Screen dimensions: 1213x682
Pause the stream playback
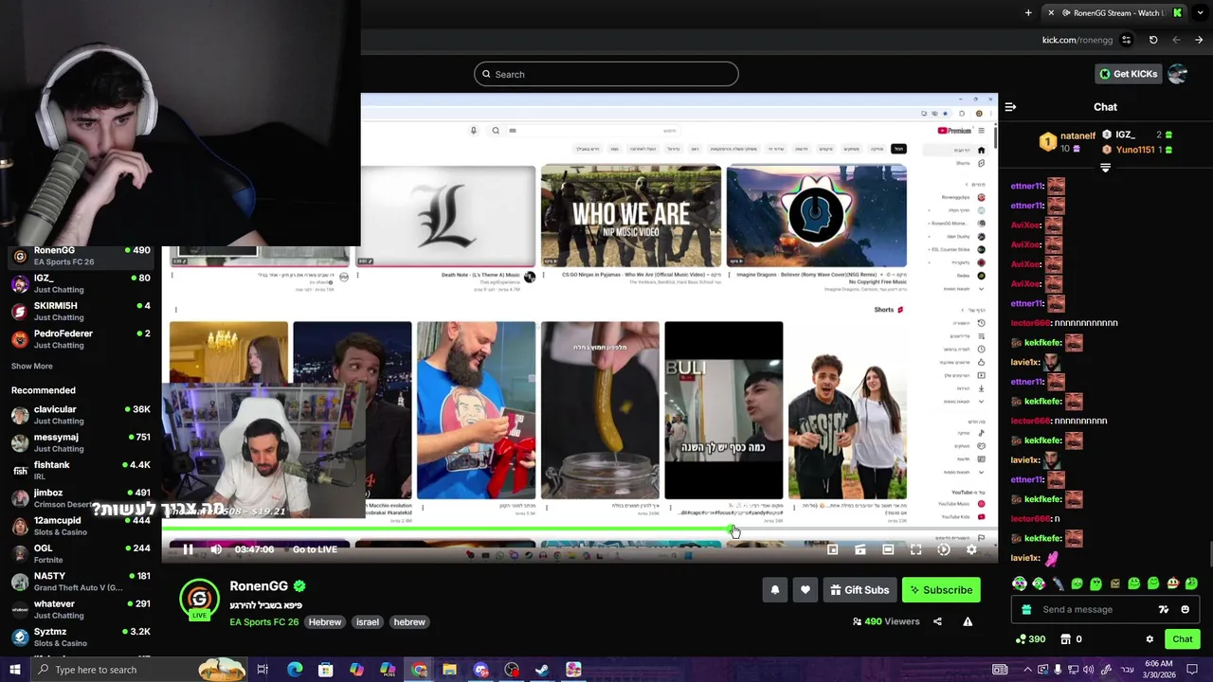point(188,549)
